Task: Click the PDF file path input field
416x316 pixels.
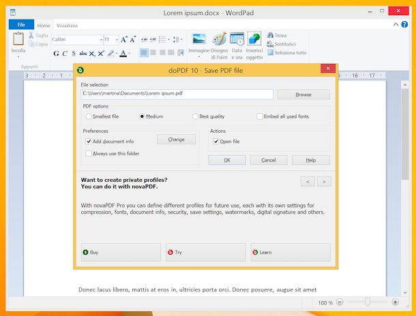Action: click(177, 94)
